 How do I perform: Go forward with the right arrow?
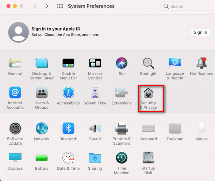47,6
